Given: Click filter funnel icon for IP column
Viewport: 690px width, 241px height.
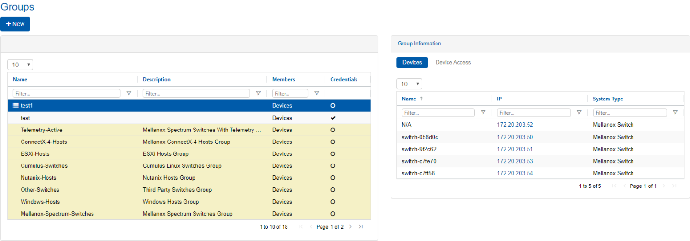Looking at the screenshot, I should [579, 113].
